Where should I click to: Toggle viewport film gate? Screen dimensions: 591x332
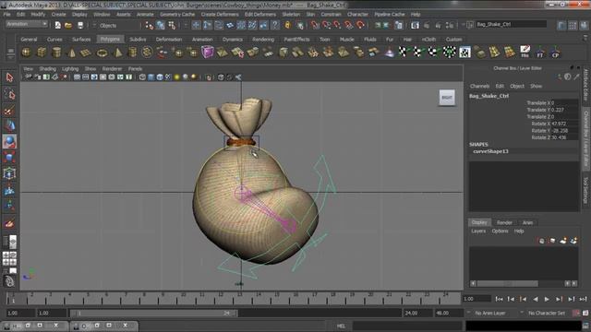[86, 77]
